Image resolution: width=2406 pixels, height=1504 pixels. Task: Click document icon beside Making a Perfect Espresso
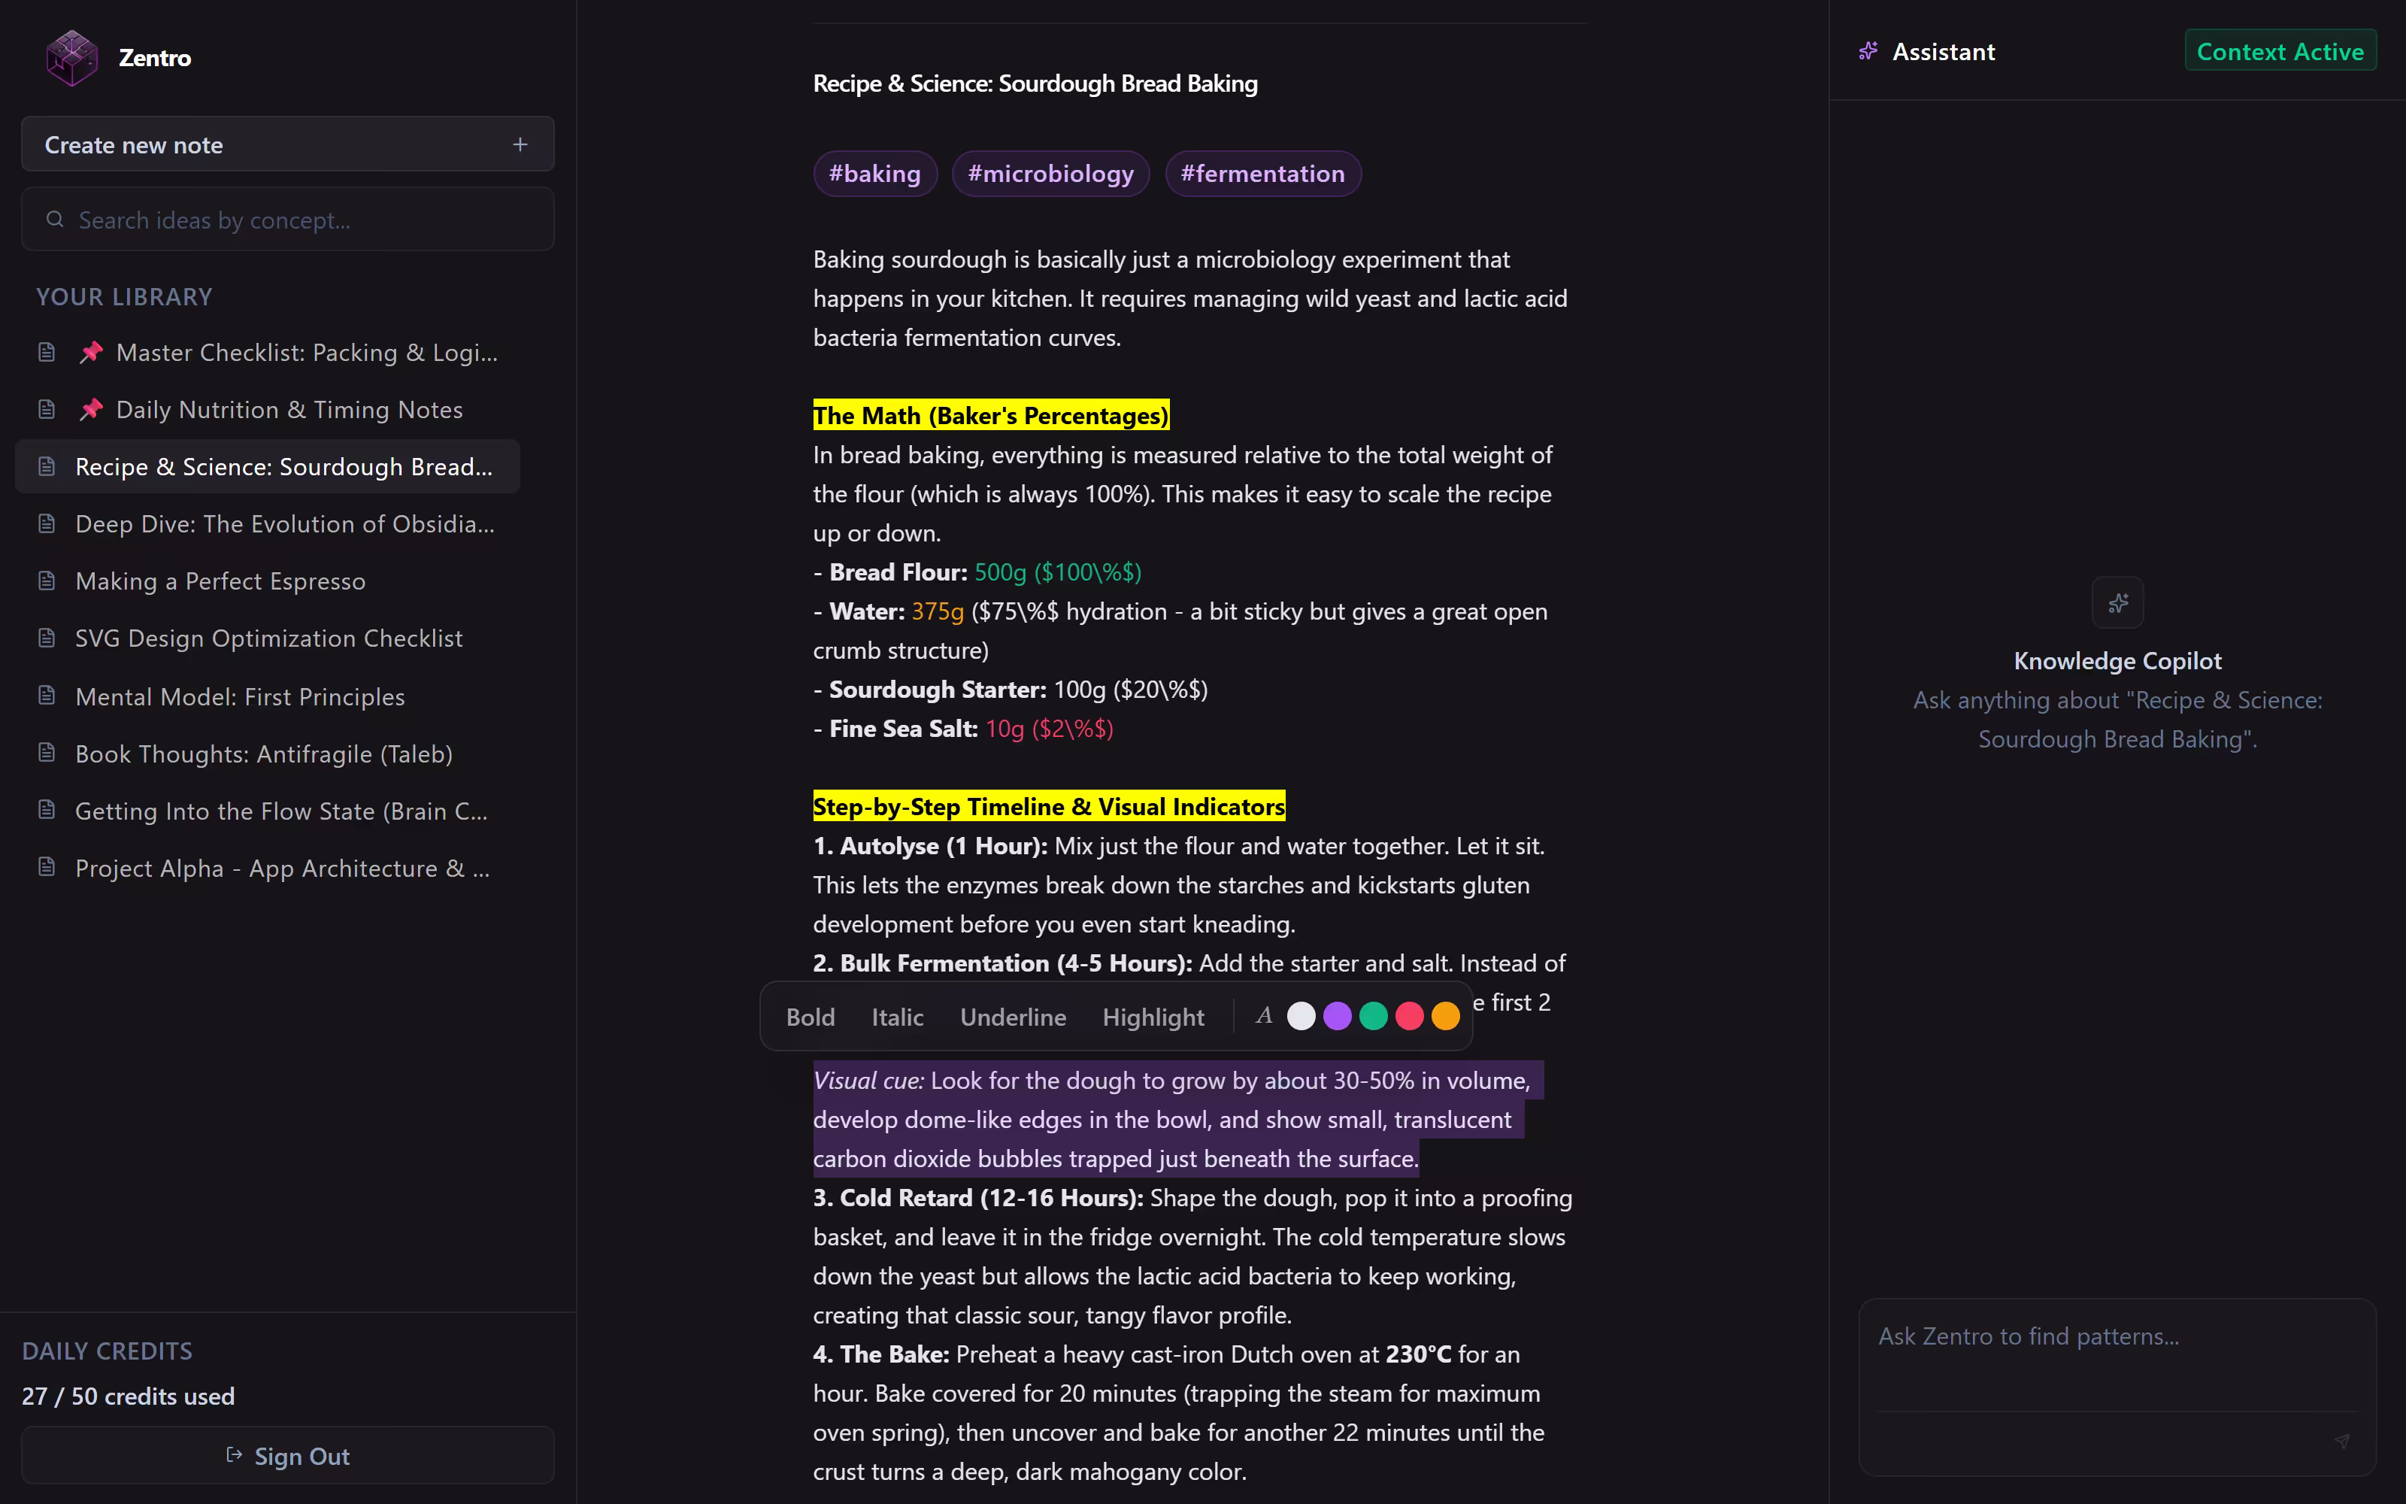click(x=47, y=581)
